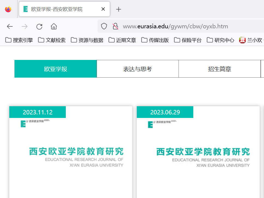Image resolution: width=264 pixels, height=198 pixels.
Task: Open a new browser tab
Action: (x=118, y=9)
